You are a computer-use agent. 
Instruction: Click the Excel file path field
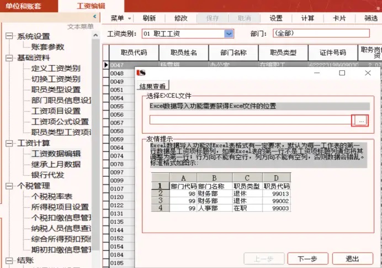tap(251, 120)
